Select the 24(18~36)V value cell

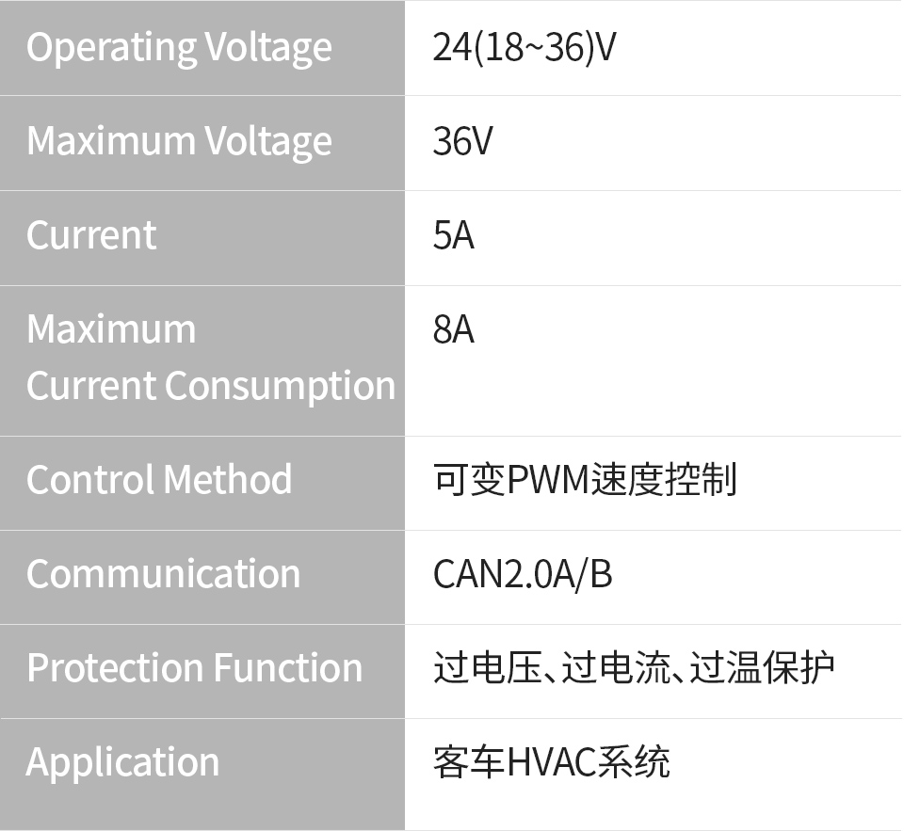tap(524, 47)
